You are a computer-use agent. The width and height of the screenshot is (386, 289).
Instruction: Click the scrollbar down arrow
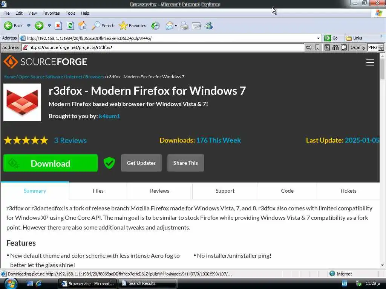[x=382, y=265]
